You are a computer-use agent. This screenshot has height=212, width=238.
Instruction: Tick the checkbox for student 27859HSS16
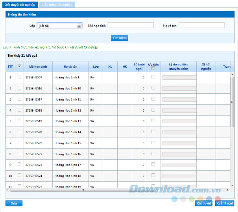(x=19, y=88)
